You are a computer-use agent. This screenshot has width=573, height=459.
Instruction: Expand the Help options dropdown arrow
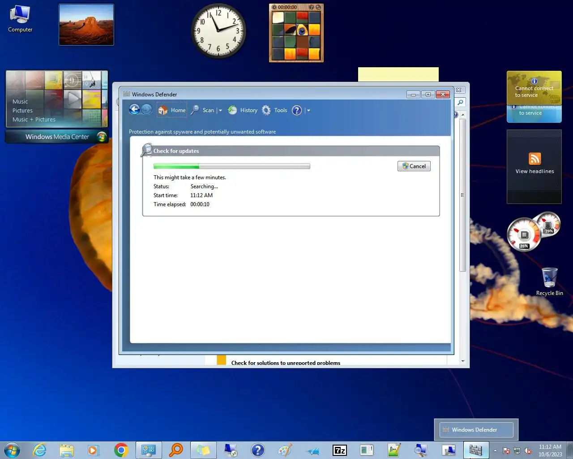(308, 110)
